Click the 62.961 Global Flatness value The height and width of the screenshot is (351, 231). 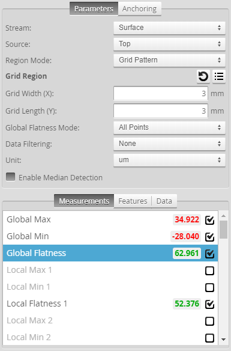coord(187,253)
